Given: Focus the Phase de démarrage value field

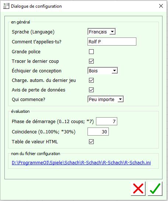Looking at the screenshot, I should pyautogui.click(x=107, y=121).
